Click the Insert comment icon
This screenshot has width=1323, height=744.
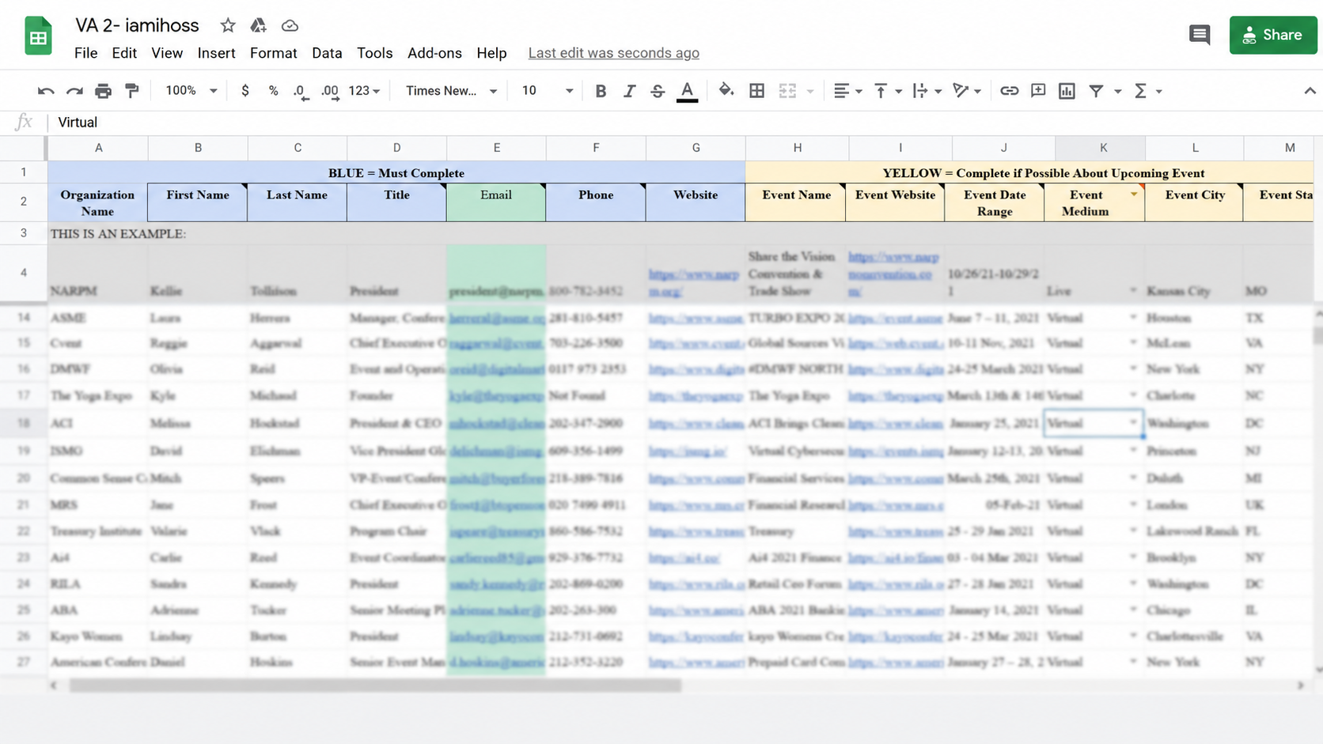tap(1038, 91)
